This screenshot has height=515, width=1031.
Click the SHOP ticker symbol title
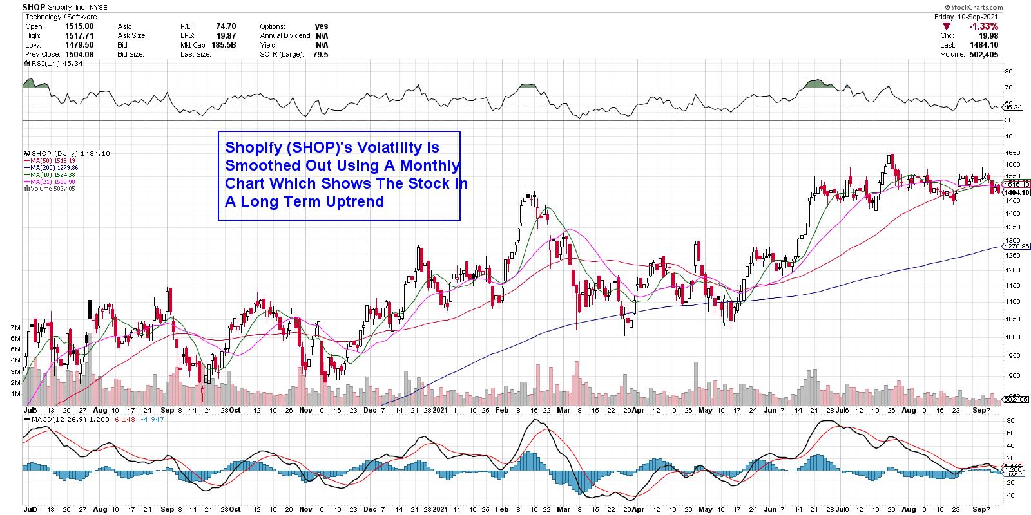tap(34, 7)
